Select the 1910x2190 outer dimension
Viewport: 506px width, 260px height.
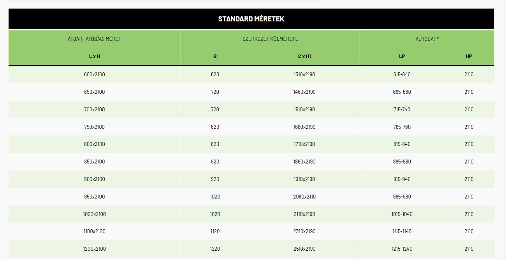pos(304,179)
